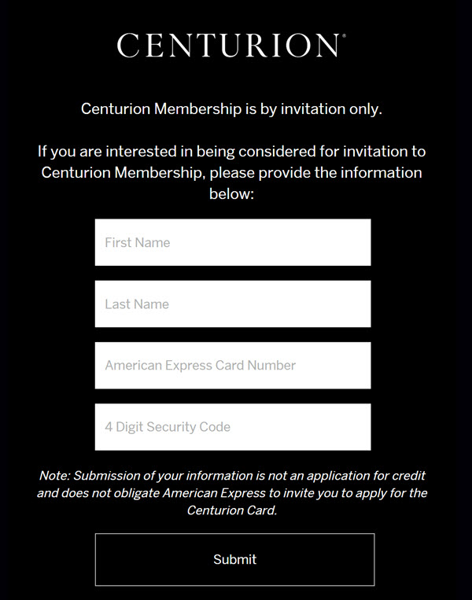This screenshot has width=472, height=600.
Task: Select the Last Name text box
Action: click(x=233, y=304)
